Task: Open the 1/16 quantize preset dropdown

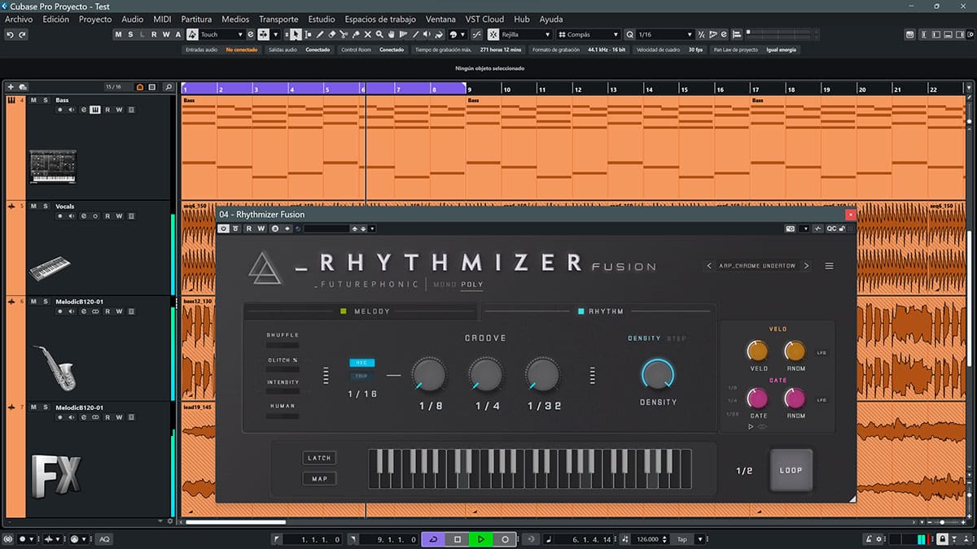Action: point(664,34)
